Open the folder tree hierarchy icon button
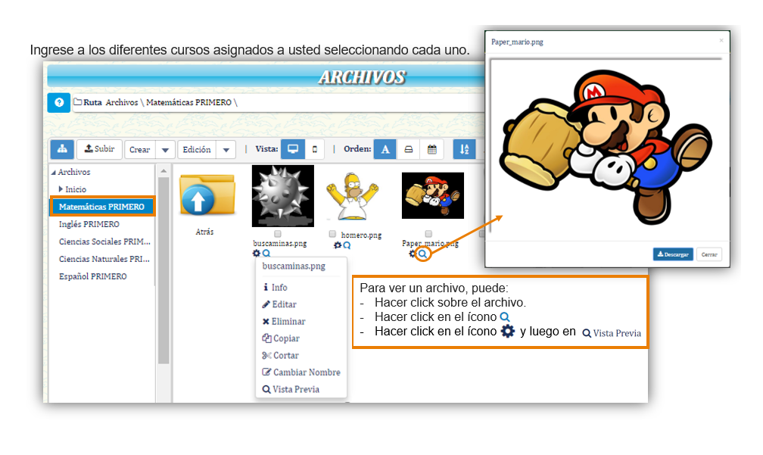The image size is (763, 455). pos(62,149)
